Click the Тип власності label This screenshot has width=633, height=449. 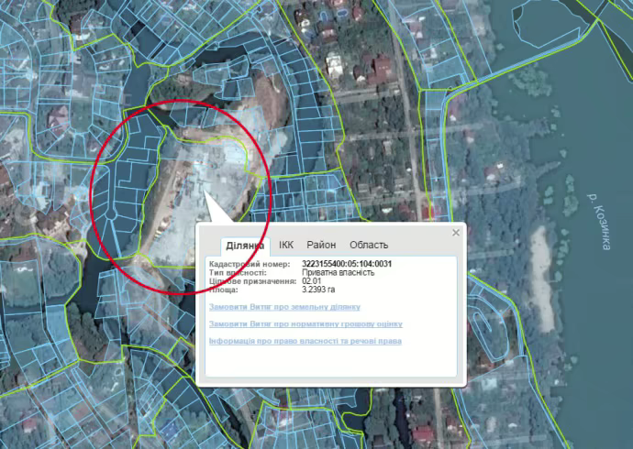click(x=239, y=272)
